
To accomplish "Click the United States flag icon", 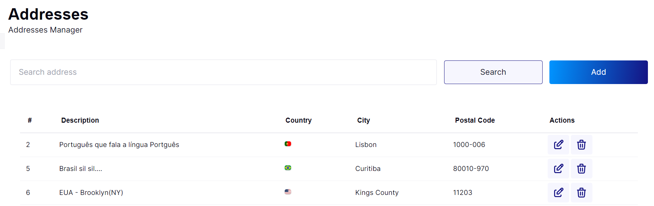I will coord(288,192).
